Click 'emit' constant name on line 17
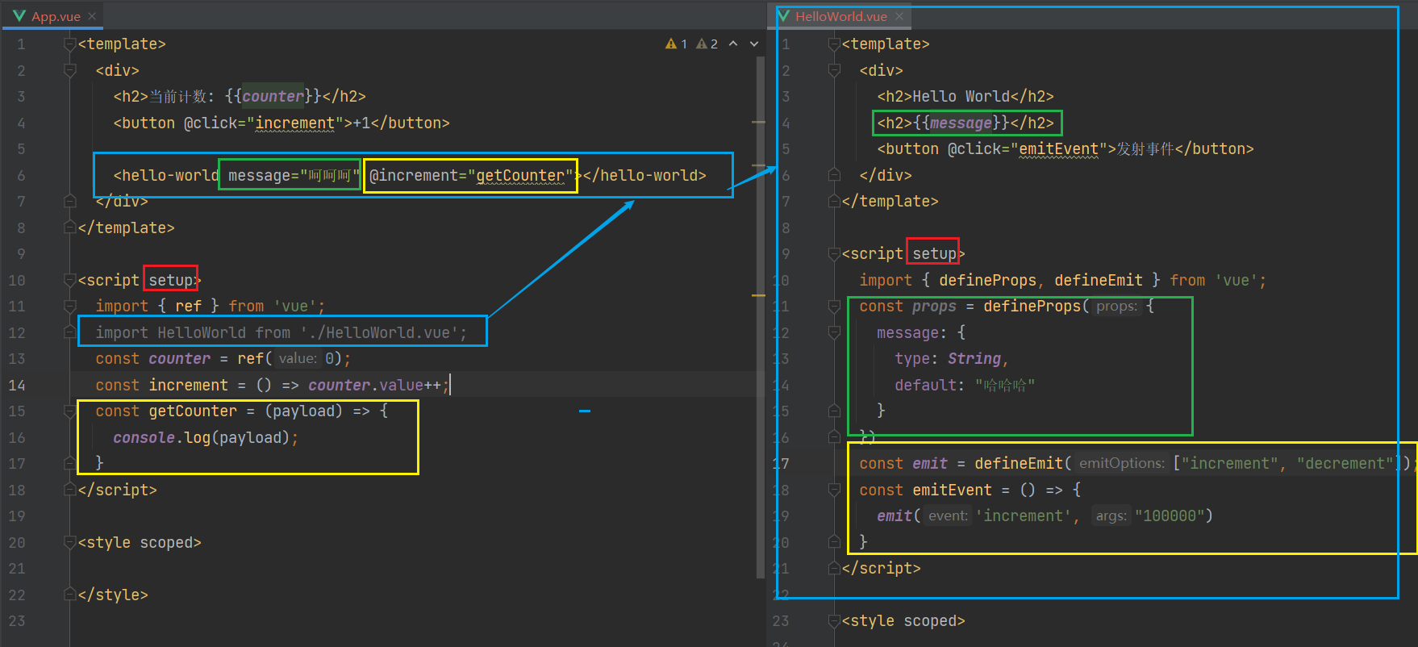This screenshot has height=647, width=1418. click(x=930, y=464)
